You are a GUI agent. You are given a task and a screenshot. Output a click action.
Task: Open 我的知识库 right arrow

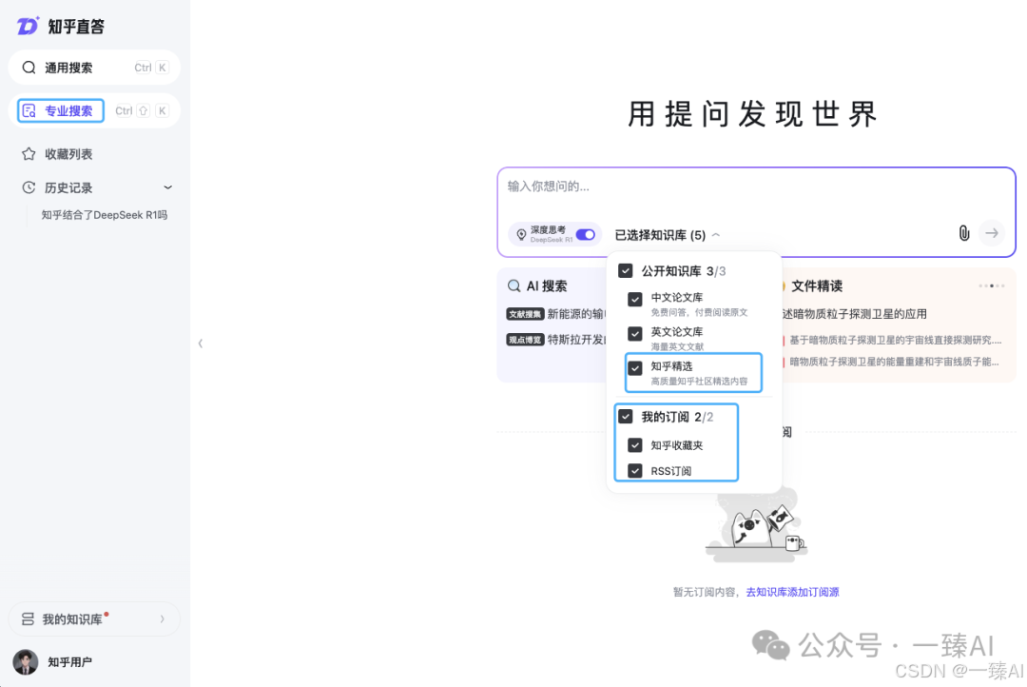(x=162, y=619)
